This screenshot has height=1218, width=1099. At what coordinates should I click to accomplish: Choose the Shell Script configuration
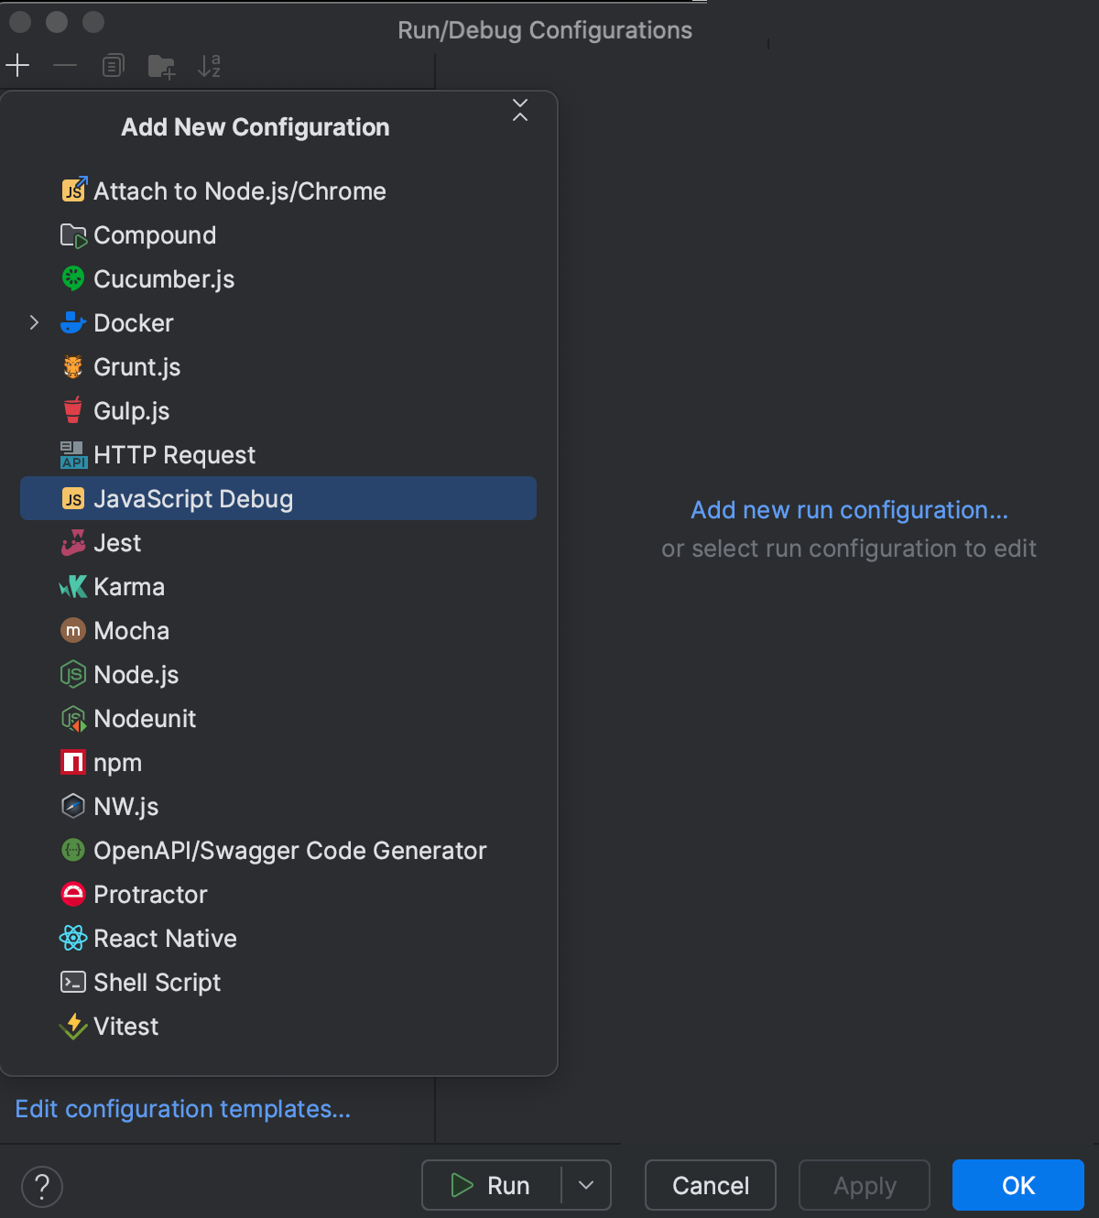[x=157, y=982]
